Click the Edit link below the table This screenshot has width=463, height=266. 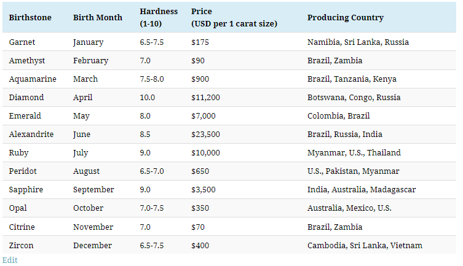click(x=10, y=260)
